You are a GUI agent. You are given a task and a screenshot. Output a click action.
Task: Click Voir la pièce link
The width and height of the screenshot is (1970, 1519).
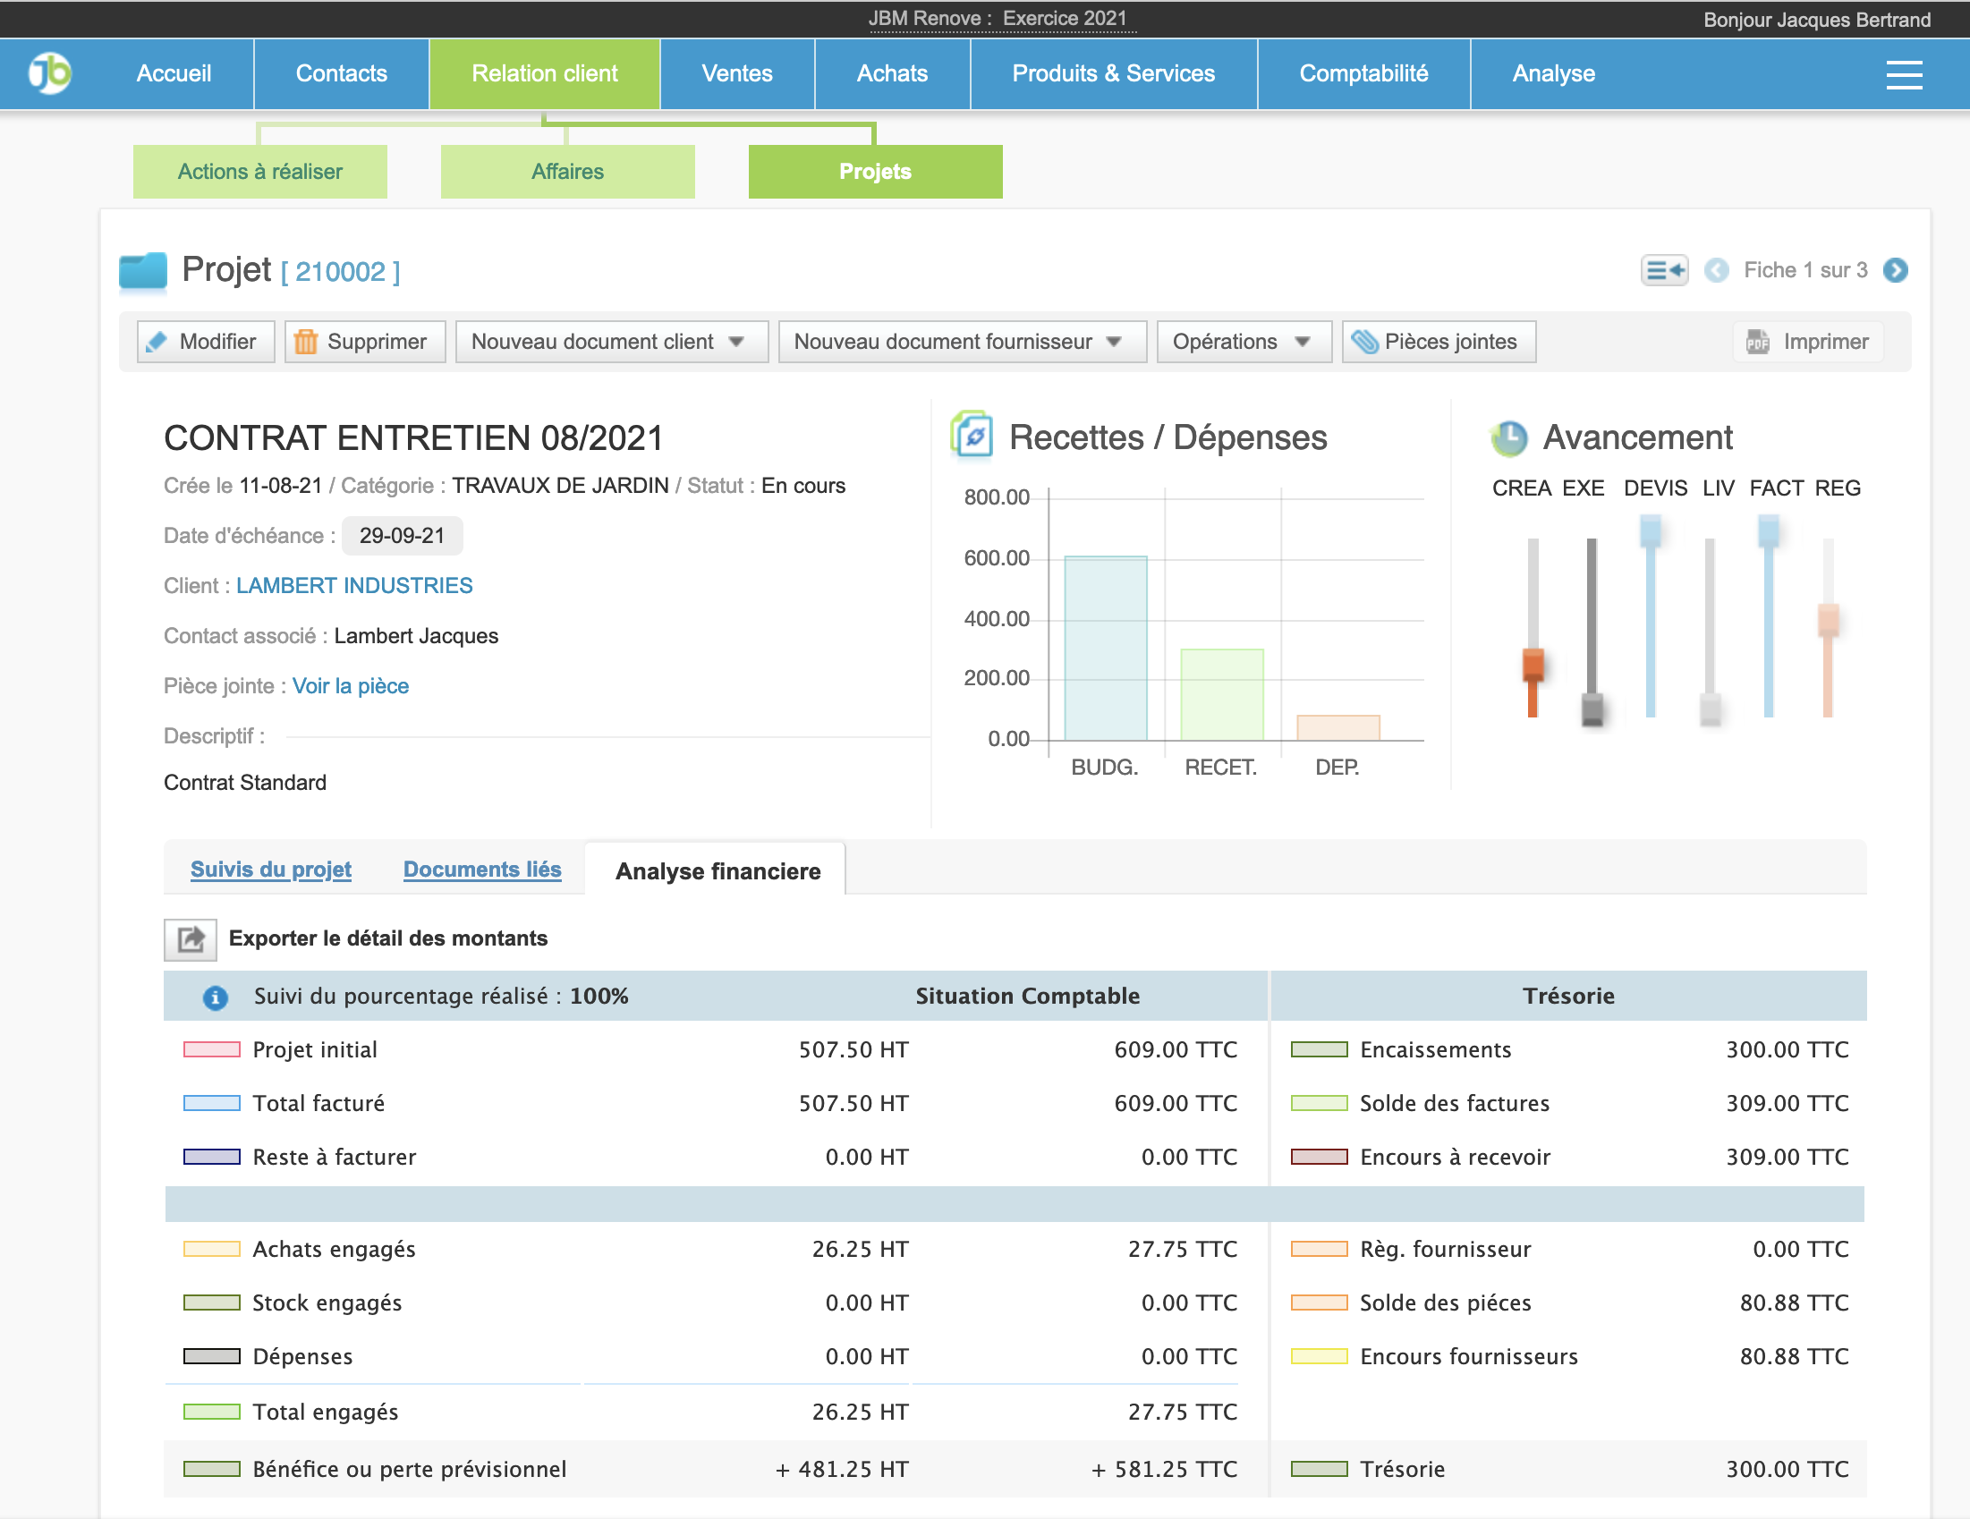point(351,686)
